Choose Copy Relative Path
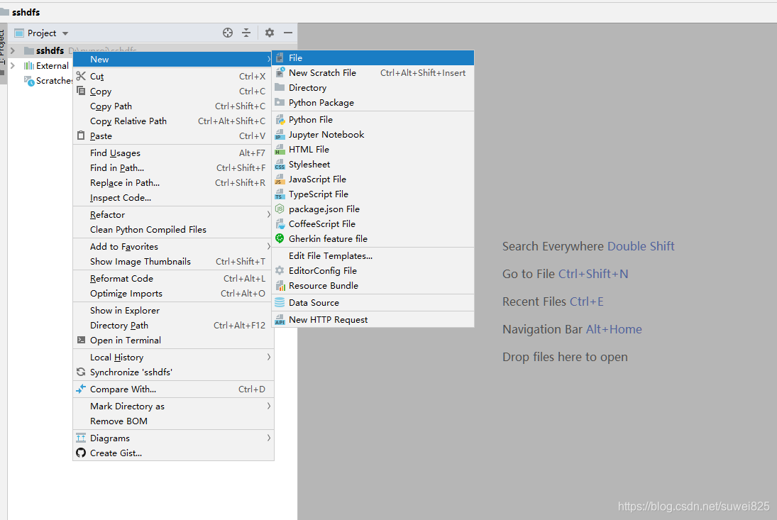This screenshot has height=520, width=777. pos(173,121)
